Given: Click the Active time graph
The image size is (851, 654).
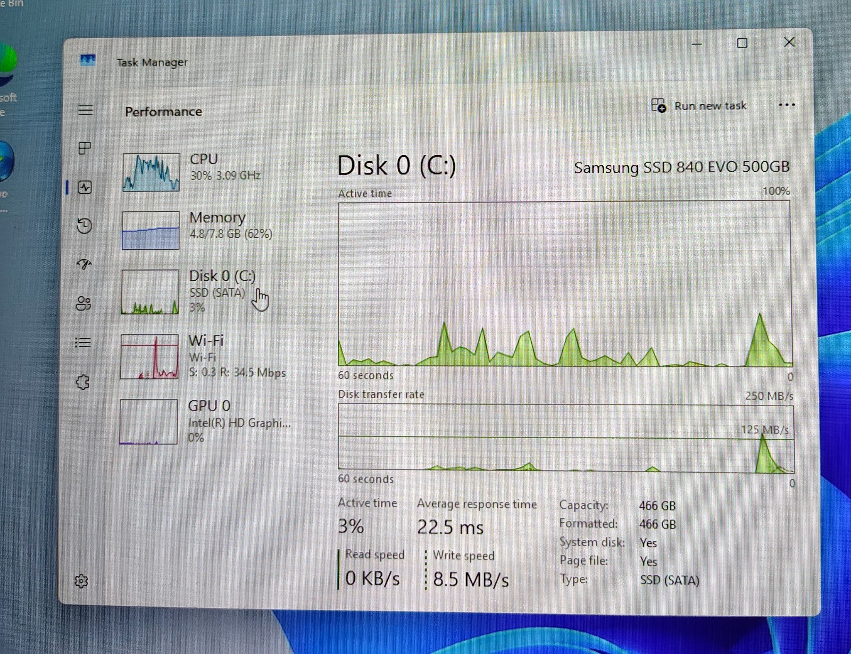Looking at the screenshot, I should tap(565, 283).
